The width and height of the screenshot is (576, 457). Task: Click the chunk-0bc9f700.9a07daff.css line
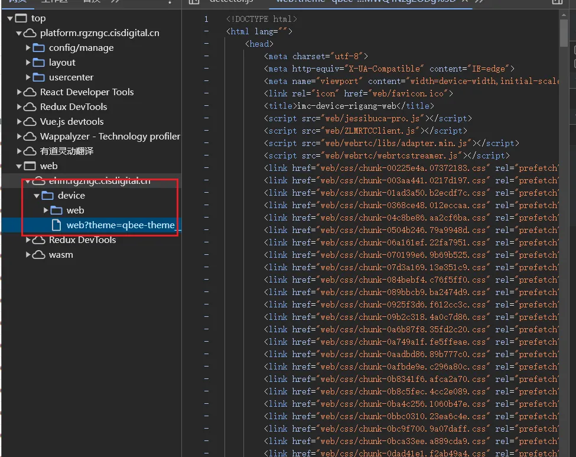[411, 429]
